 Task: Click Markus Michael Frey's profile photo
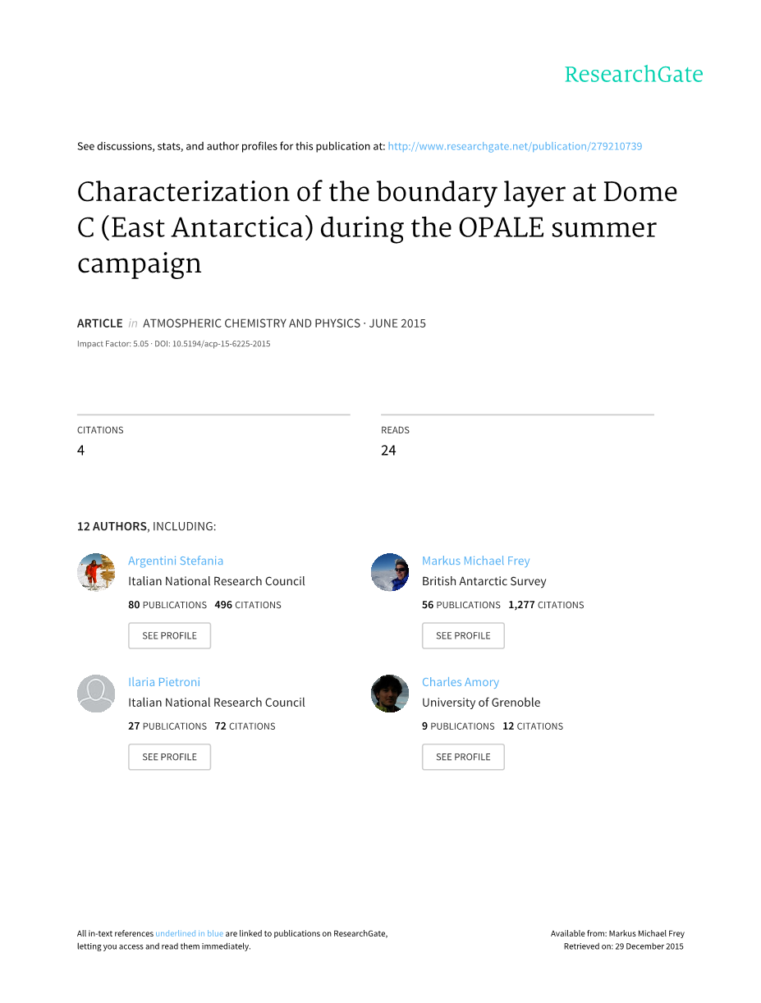point(390,572)
